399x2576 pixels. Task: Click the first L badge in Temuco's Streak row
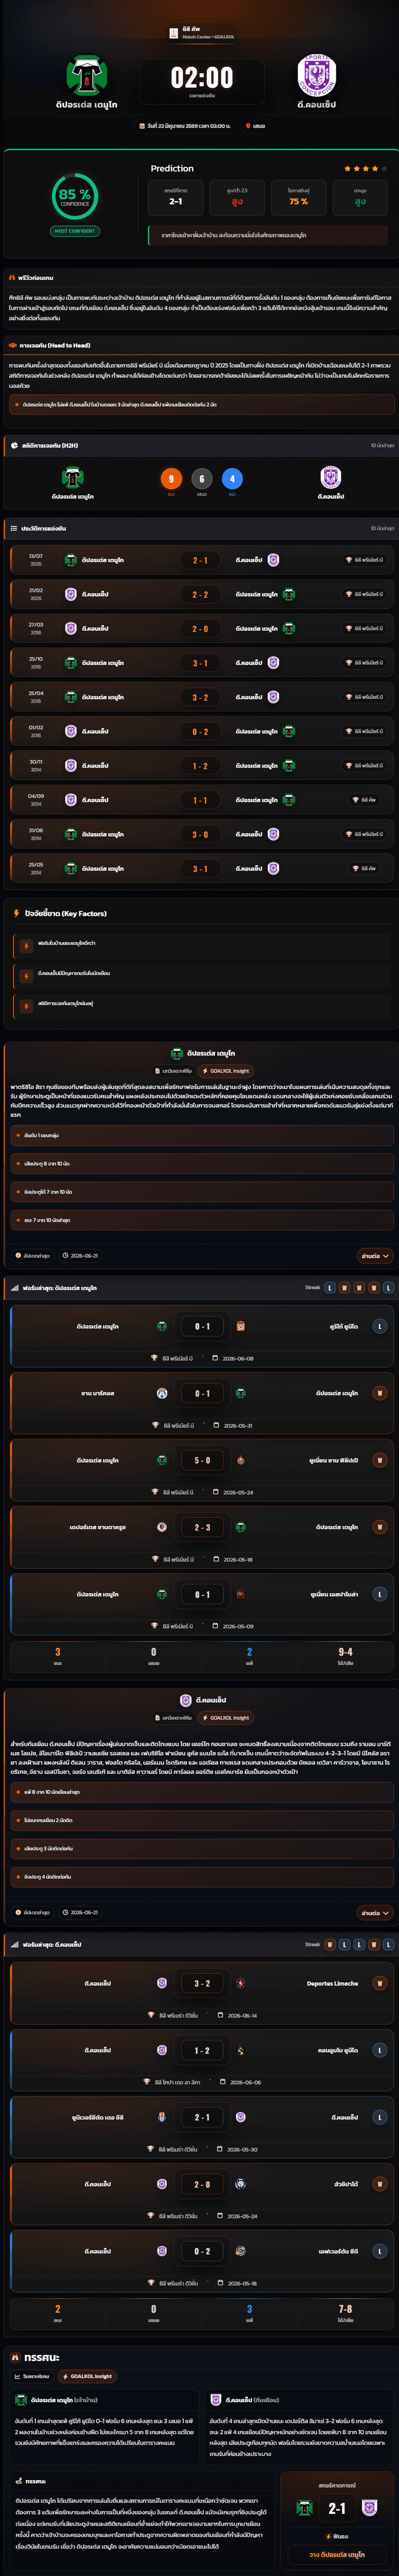tap(329, 1288)
